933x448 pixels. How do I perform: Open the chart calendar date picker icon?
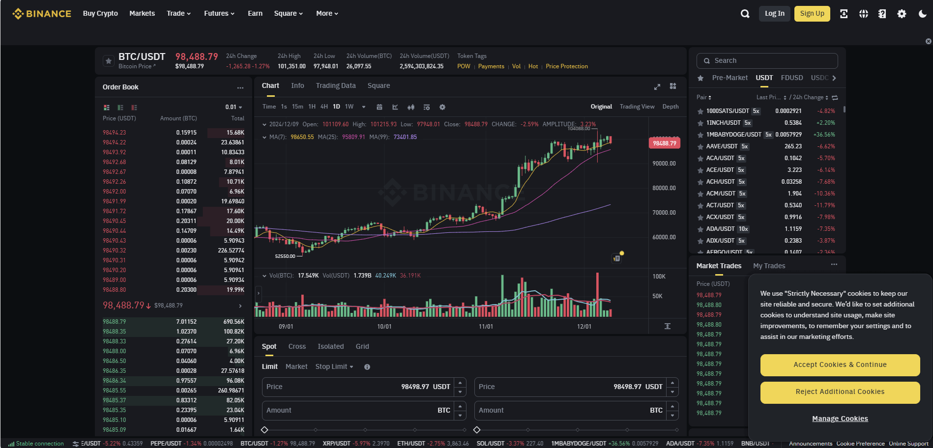pyautogui.click(x=379, y=107)
